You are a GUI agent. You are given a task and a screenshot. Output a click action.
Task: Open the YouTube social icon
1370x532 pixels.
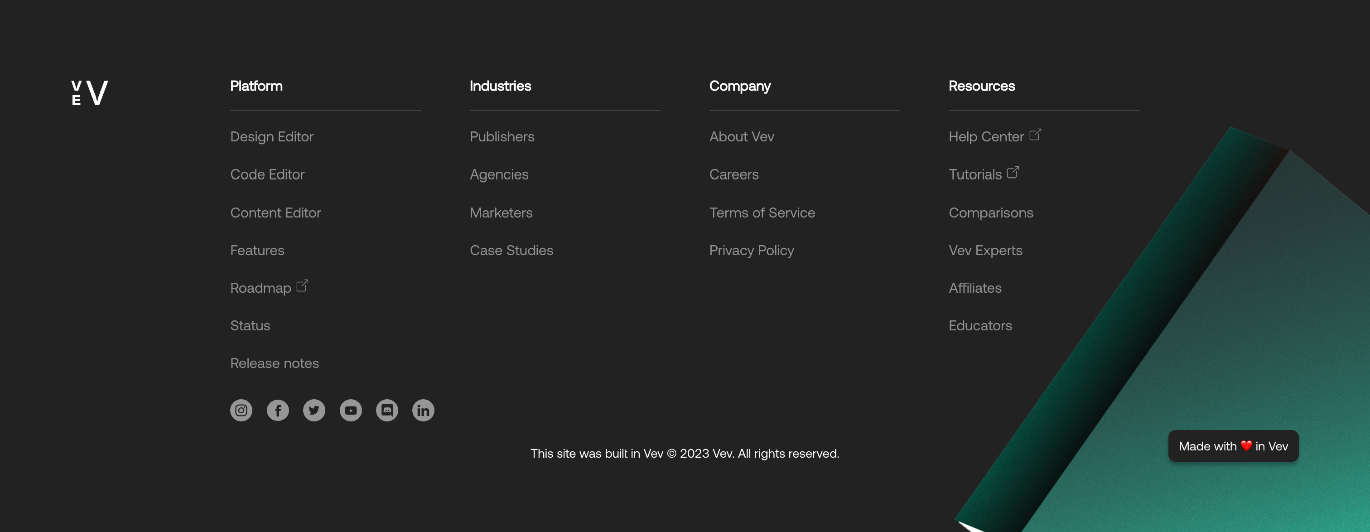point(351,410)
